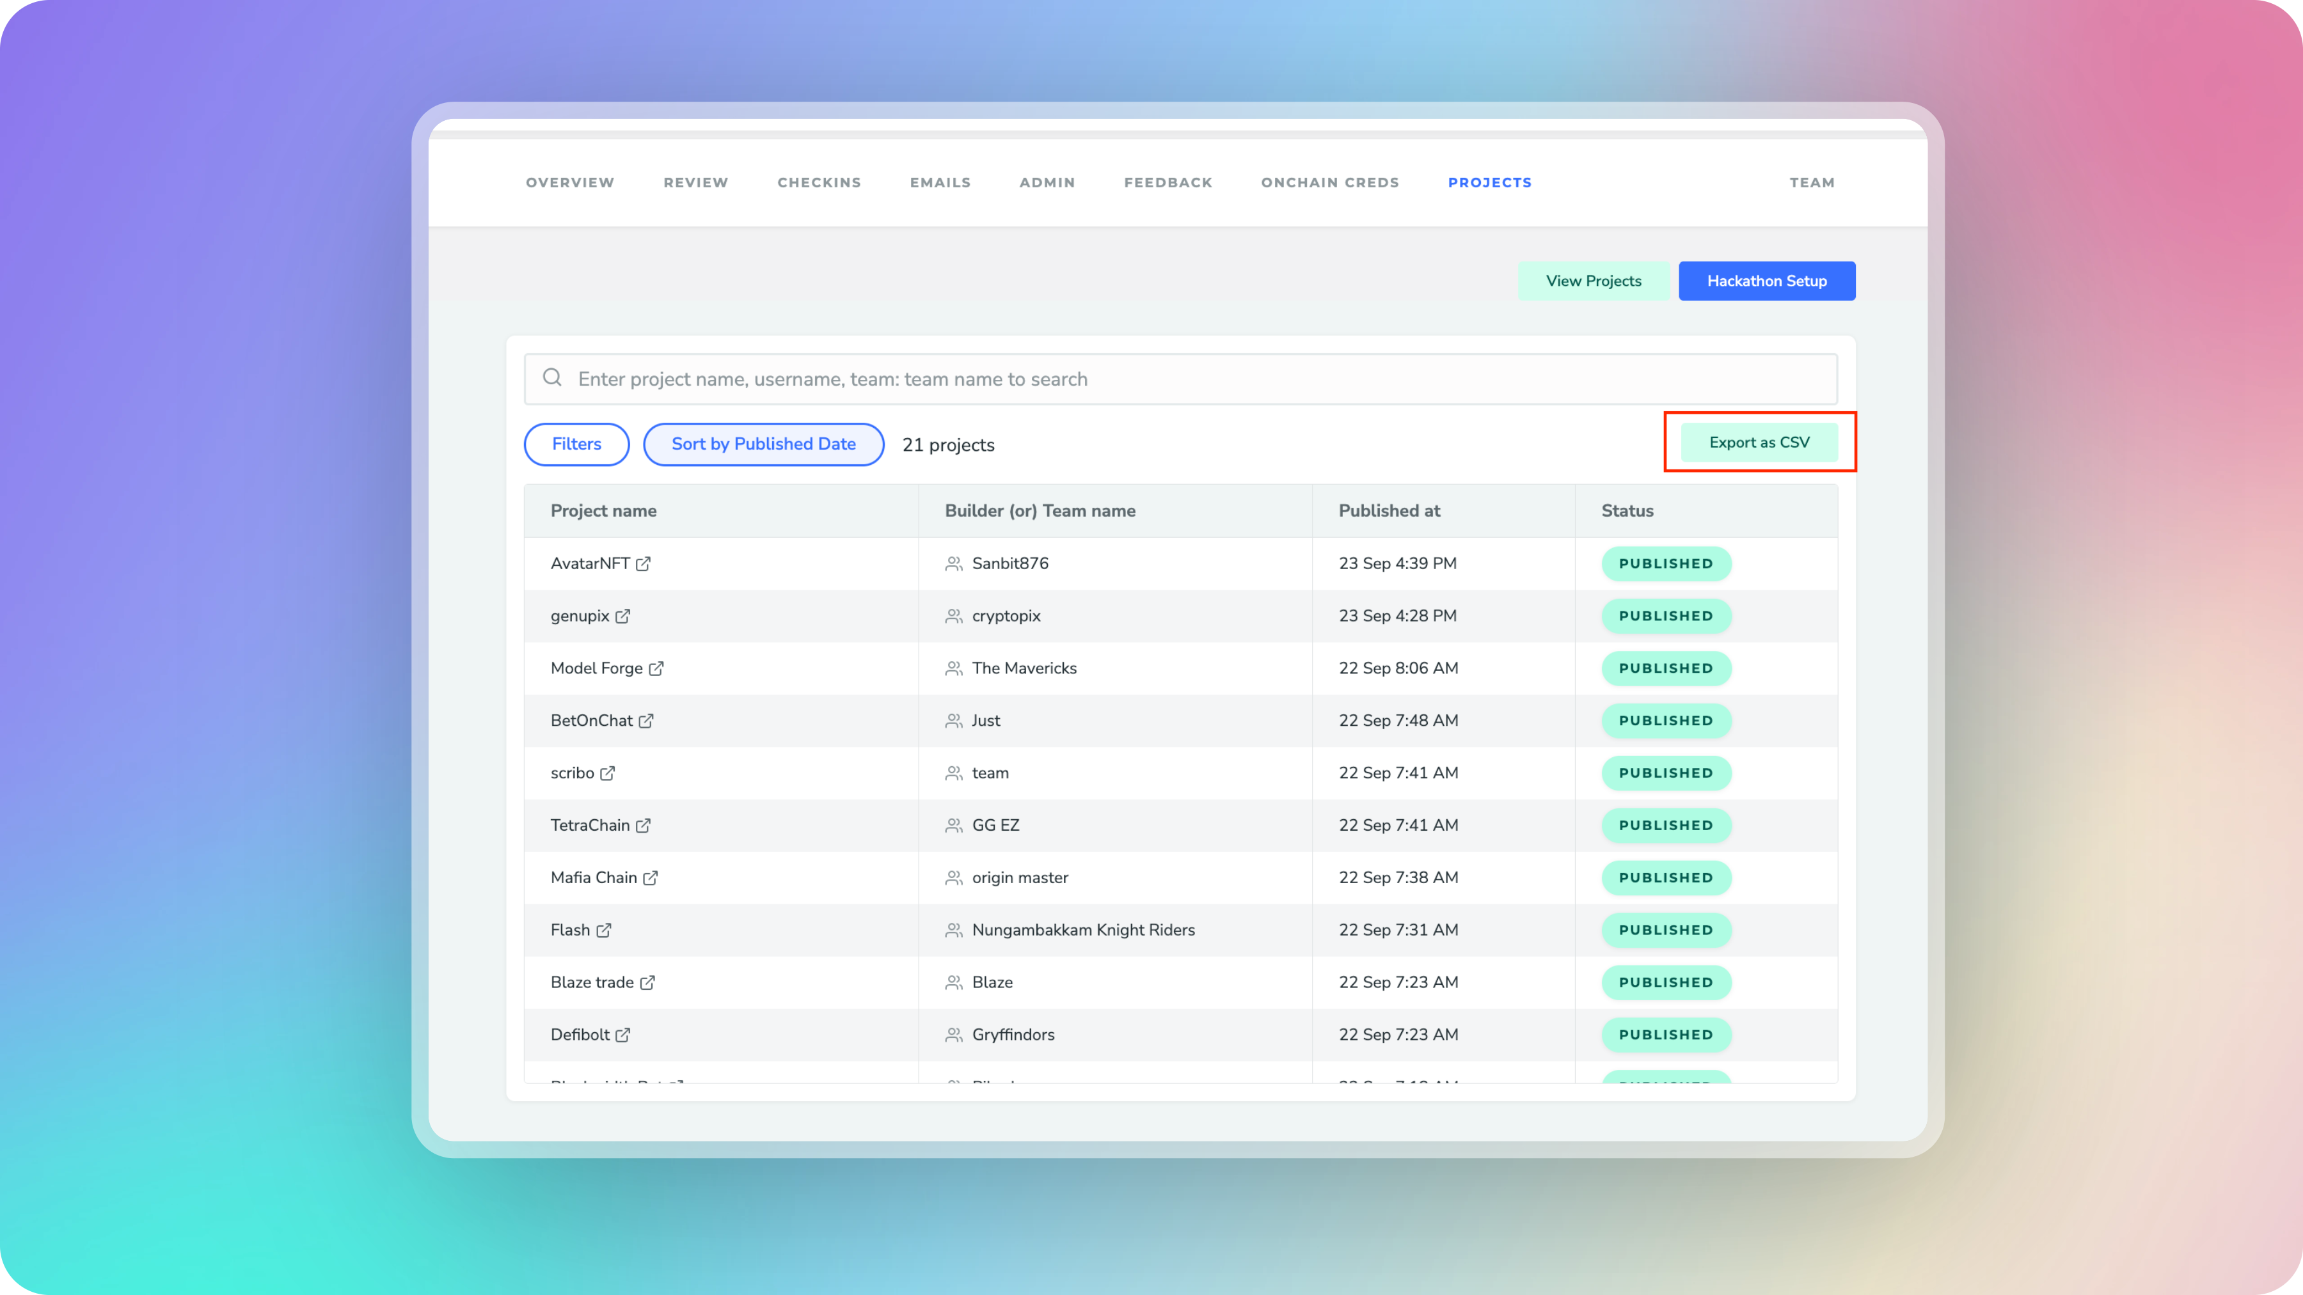Switch to the Overview tab
The height and width of the screenshot is (1295, 2303).
(x=569, y=182)
